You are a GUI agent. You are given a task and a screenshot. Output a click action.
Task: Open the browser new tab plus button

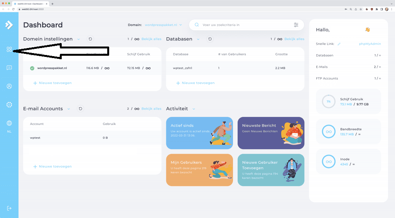click(x=52, y=4)
